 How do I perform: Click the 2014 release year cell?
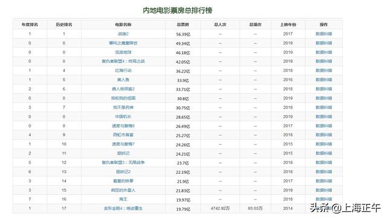point(288,208)
